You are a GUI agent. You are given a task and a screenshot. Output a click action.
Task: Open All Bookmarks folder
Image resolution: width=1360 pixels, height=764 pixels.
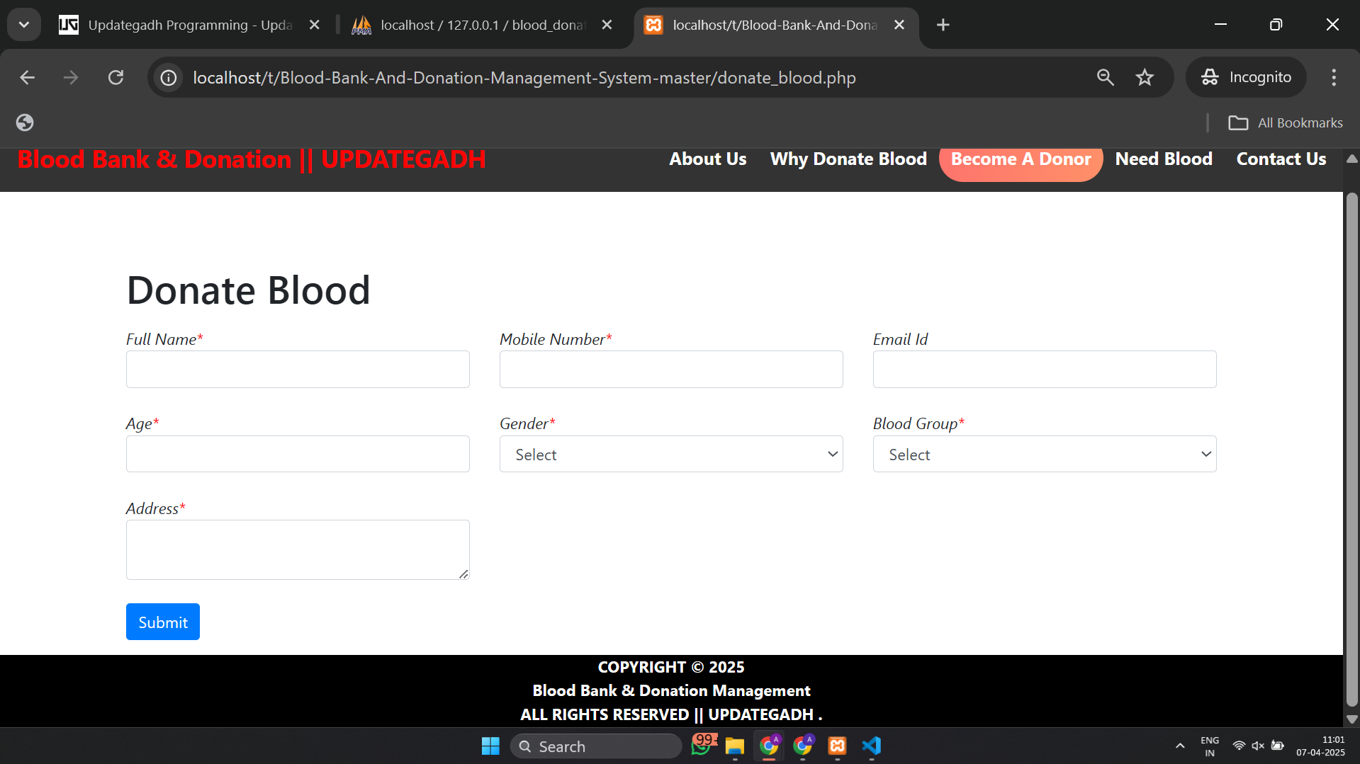[1286, 122]
